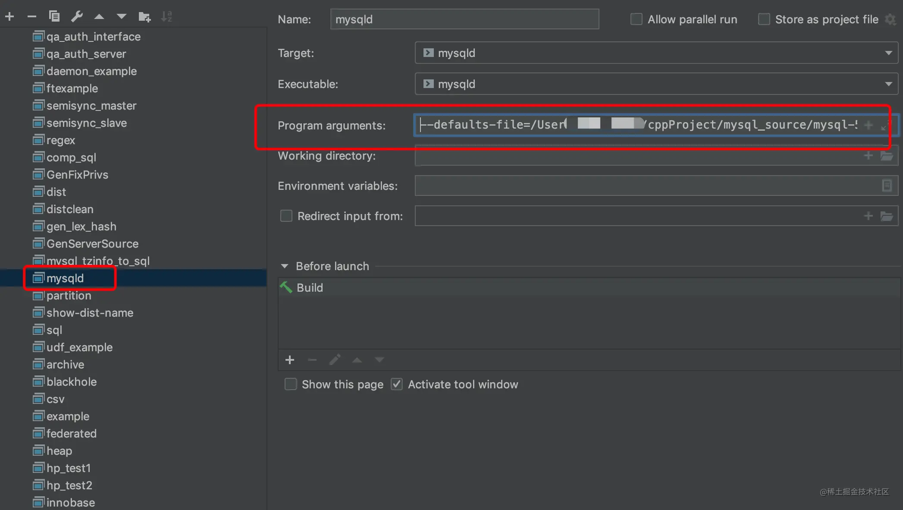Move the selected configuration up in the list
903x510 pixels.
(x=99, y=17)
